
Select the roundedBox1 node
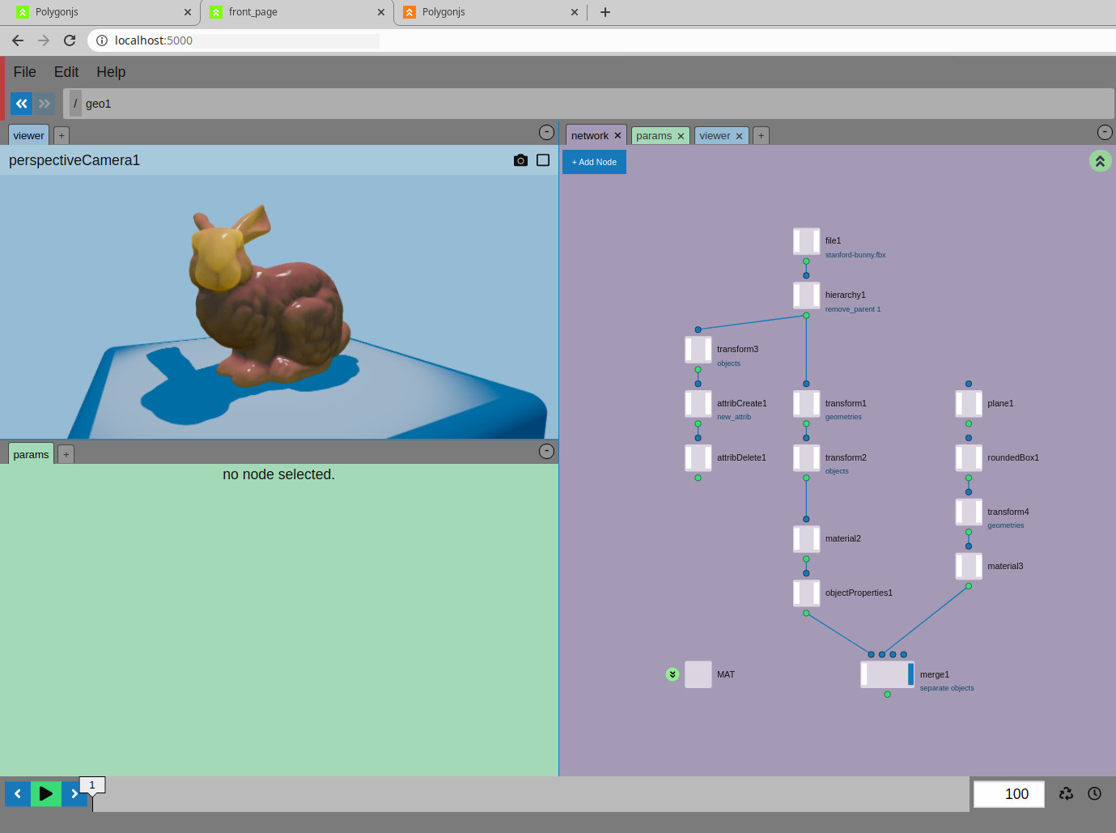coord(969,458)
